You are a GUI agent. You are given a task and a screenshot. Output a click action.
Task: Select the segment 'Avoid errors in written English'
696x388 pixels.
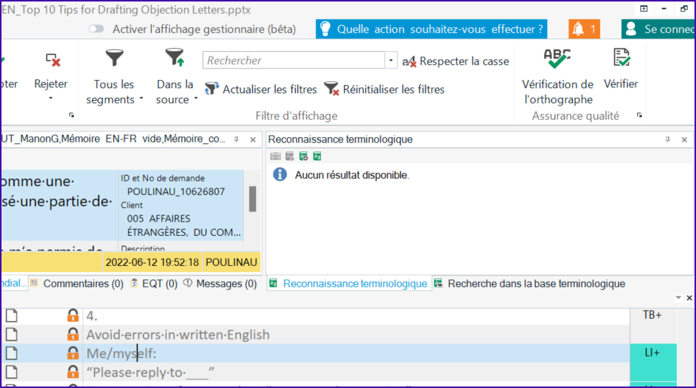point(178,335)
